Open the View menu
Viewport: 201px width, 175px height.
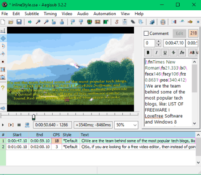click(125, 14)
